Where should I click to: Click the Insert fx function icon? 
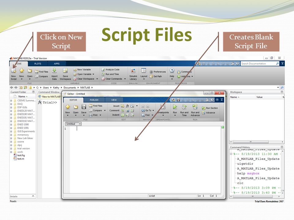coord(127,106)
